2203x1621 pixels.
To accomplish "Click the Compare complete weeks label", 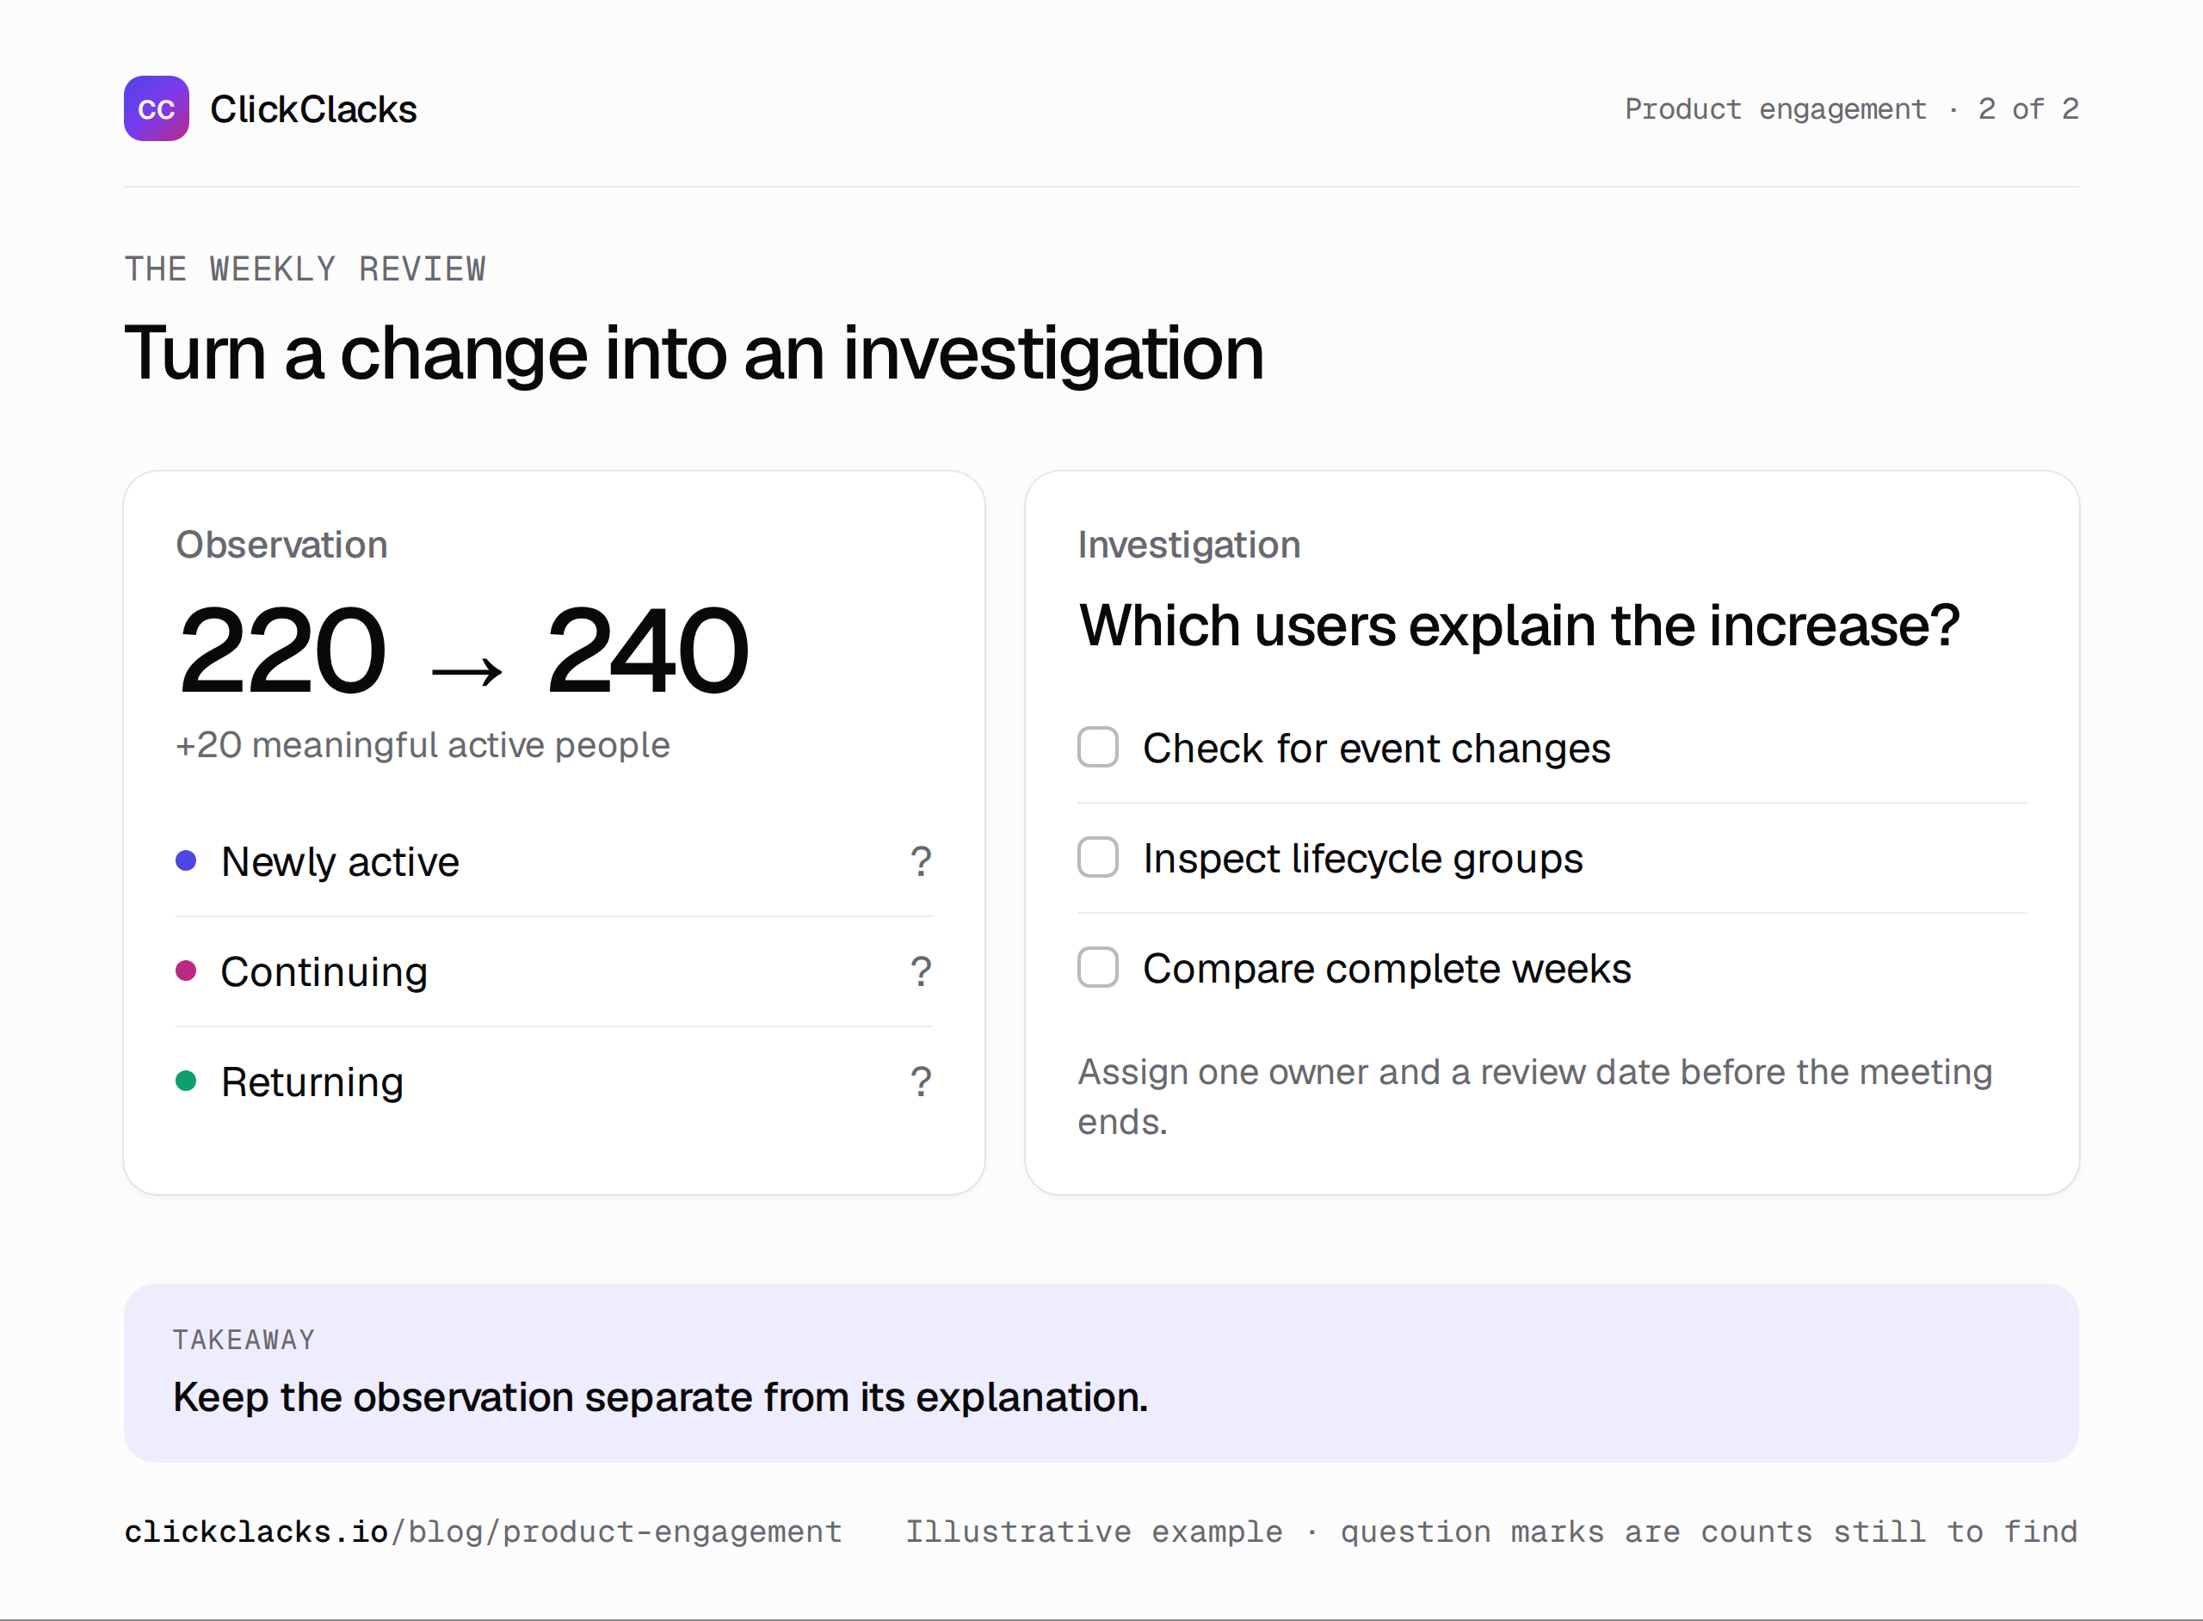I will 1386,969.
